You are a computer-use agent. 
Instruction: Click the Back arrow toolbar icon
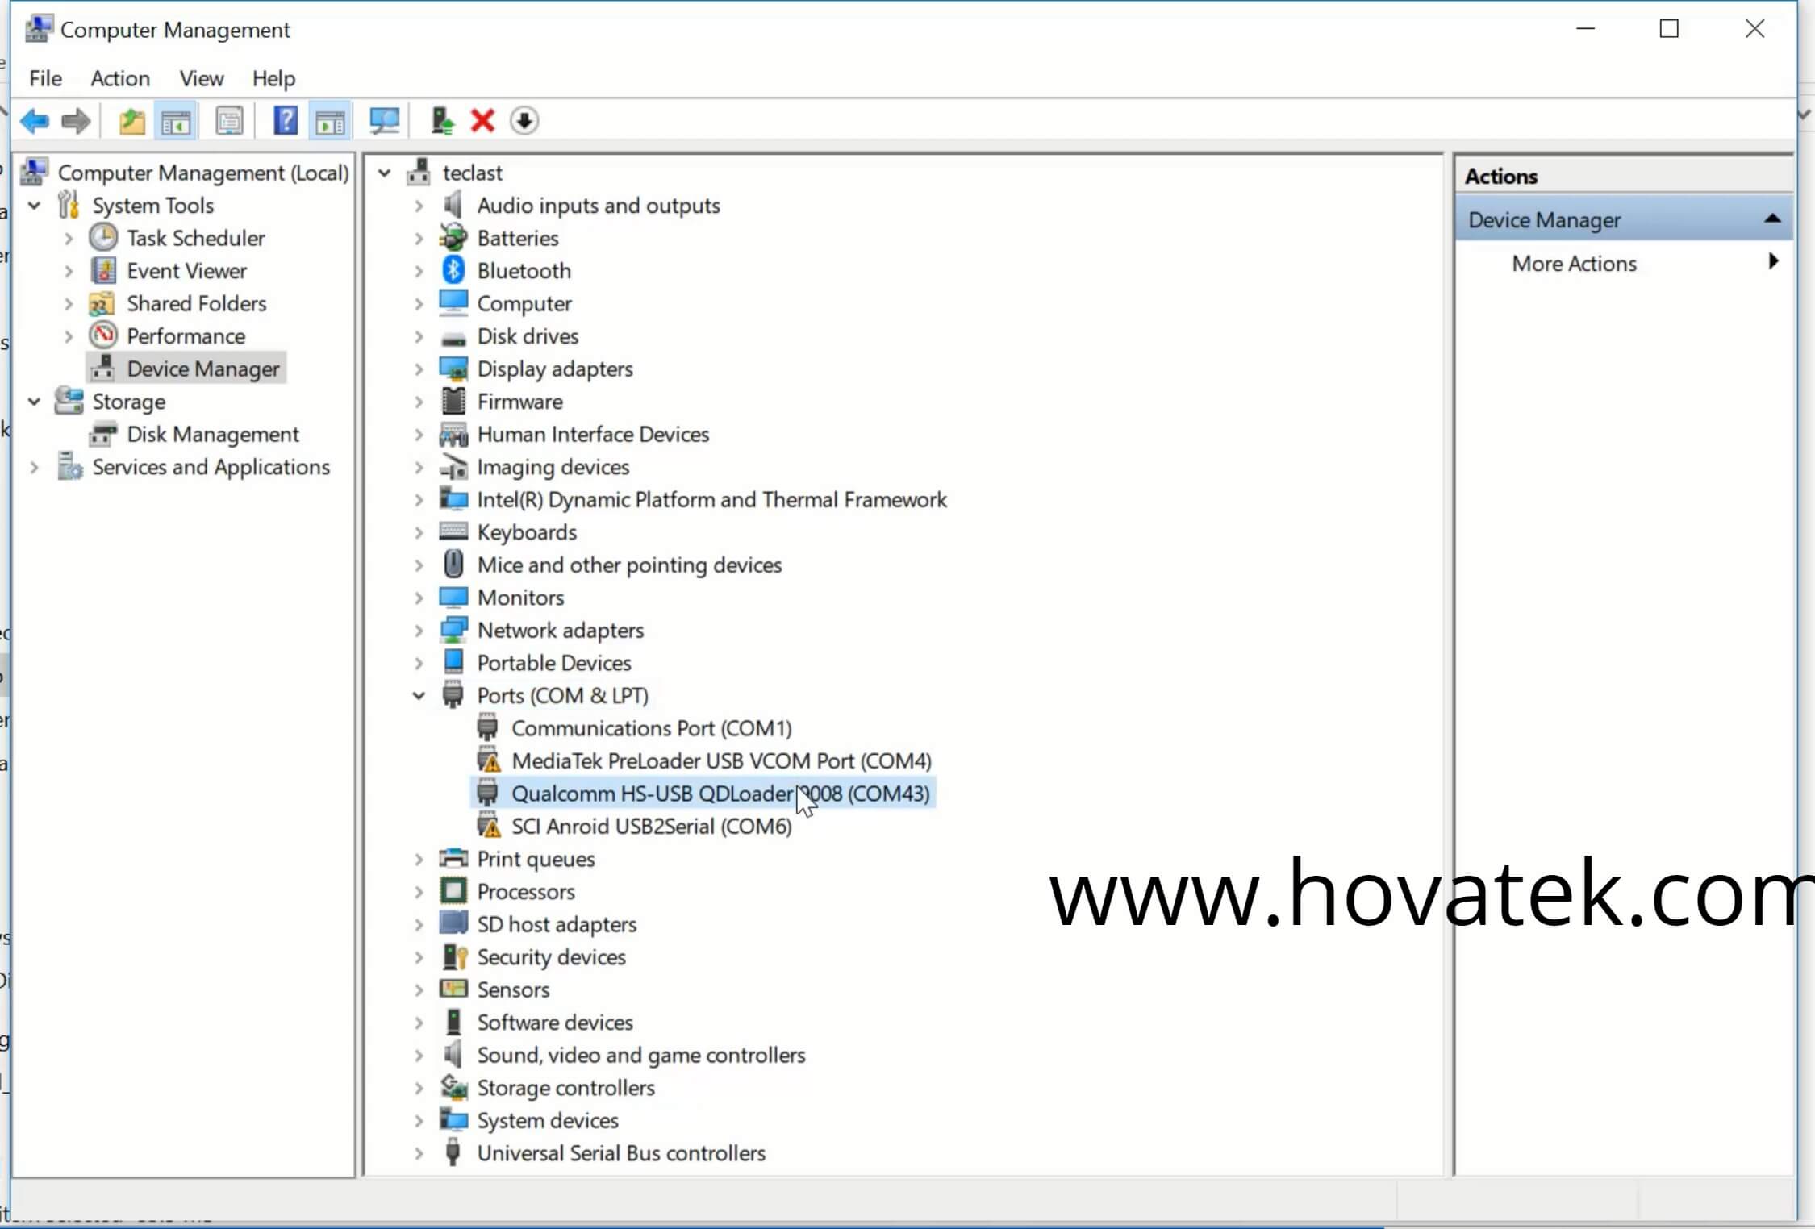(35, 122)
